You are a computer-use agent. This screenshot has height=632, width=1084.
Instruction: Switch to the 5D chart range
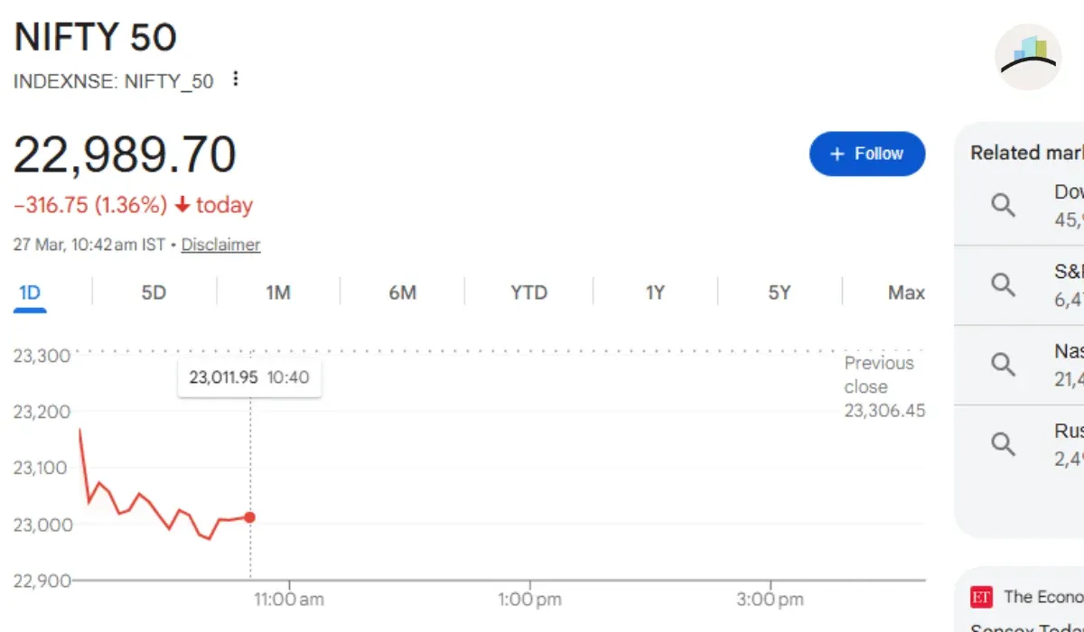tap(154, 293)
